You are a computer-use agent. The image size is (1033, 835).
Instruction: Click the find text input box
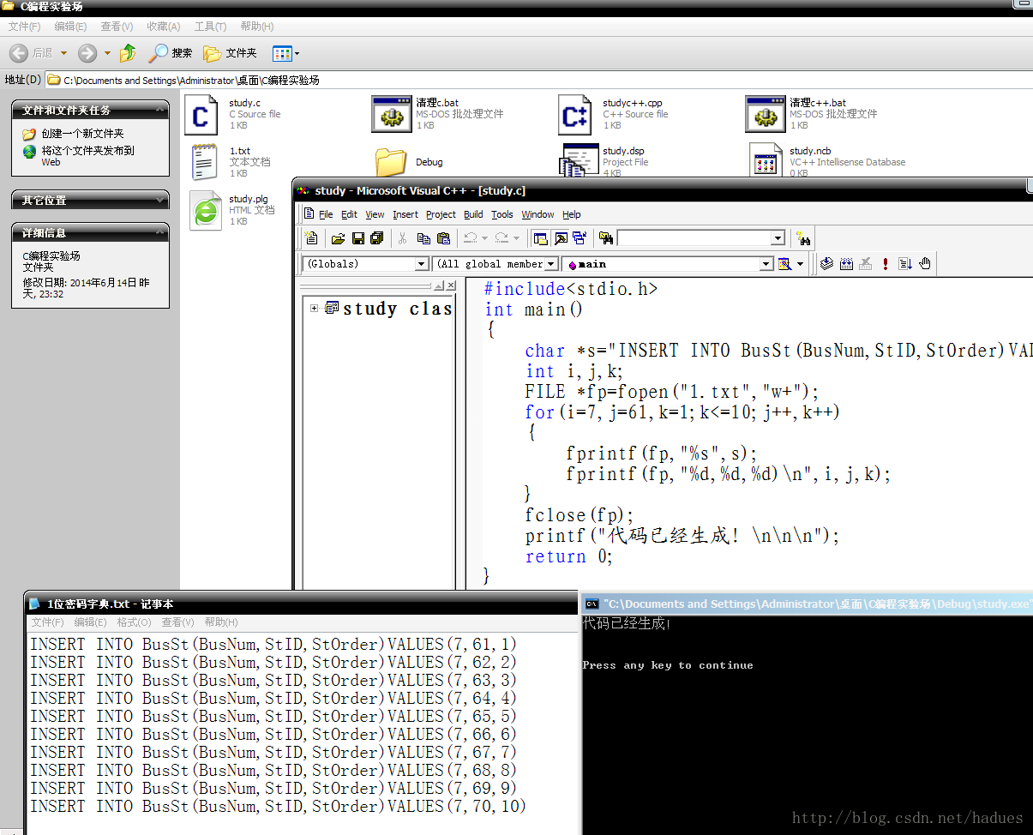[x=694, y=238]
